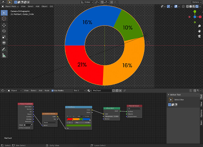Image resolution: width=203 pixels, height=147 pixels.
Task: Toggle Use Nodes checkbox
Action: [53, 91]
